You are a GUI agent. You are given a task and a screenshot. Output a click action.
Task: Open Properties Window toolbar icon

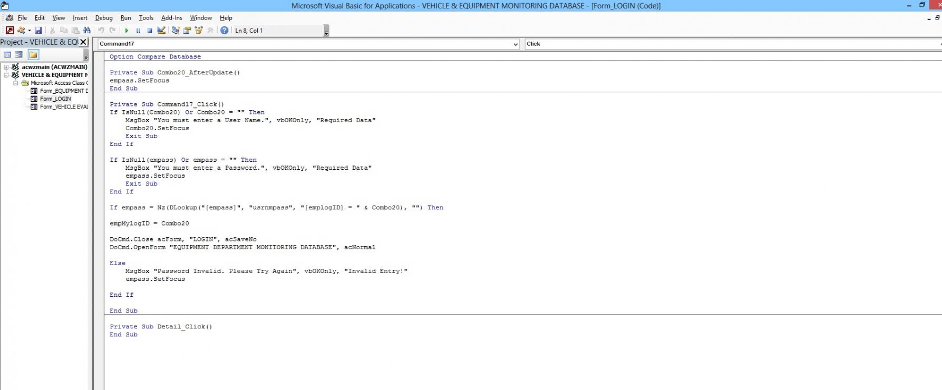tap(187, 31)
